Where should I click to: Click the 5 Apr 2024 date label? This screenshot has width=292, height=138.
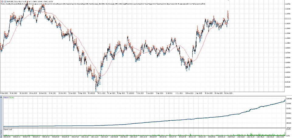pos(160,93)
